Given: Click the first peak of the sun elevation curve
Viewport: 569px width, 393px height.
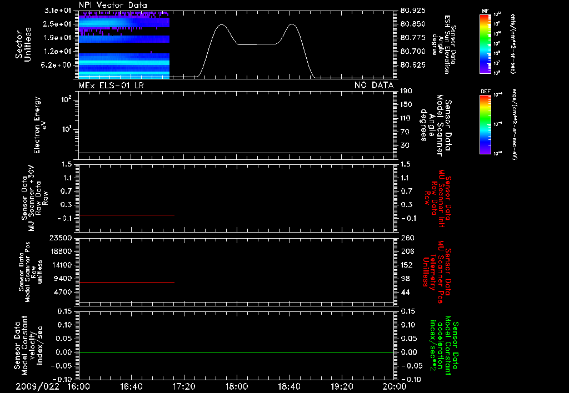Looking at the screenshot, I should click(221, 25).
